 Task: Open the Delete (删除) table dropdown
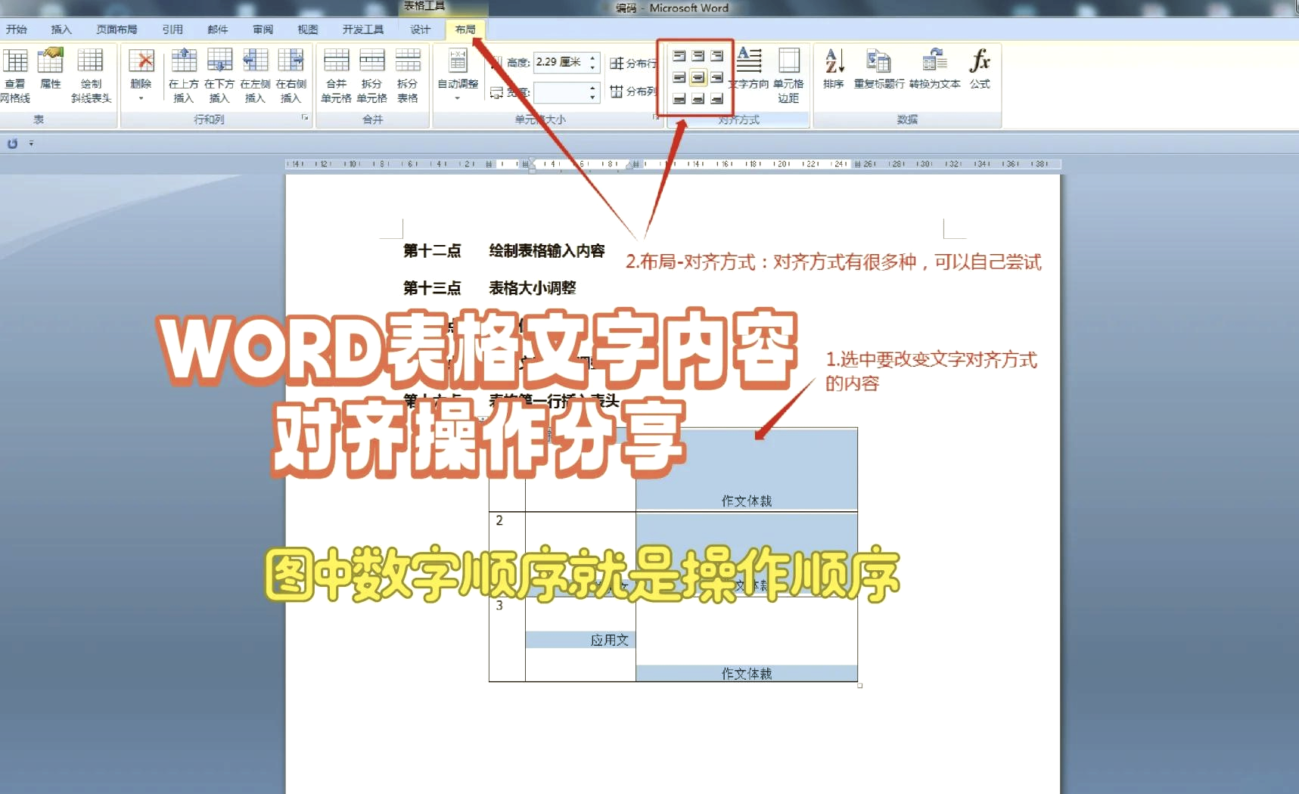tap(141, 75)
